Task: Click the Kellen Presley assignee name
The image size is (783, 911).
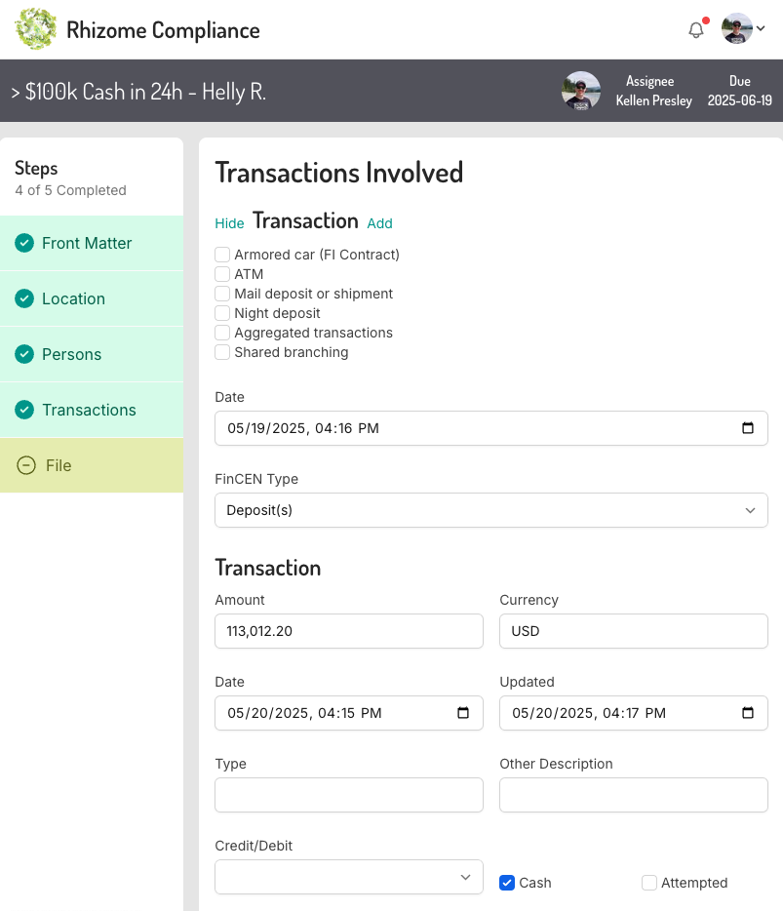Action: coord(654,100)
